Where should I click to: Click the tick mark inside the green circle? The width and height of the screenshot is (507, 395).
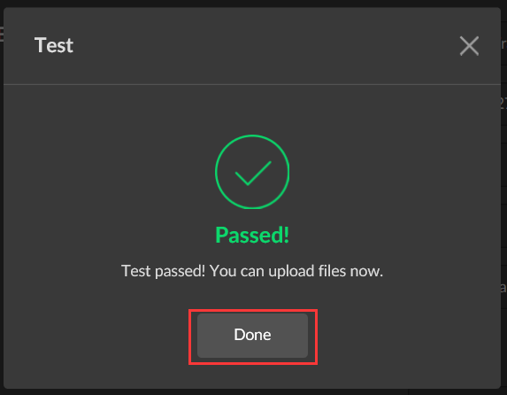pyautogui.click(x=253, y=173)
